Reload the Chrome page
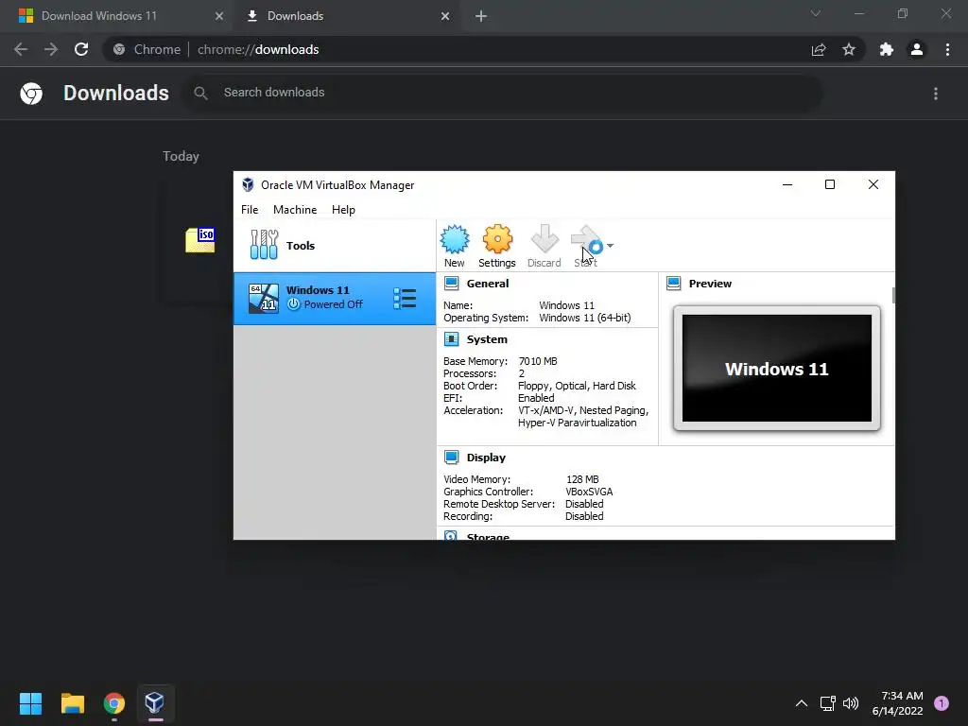Image resolution: width=968 pixels, height=726 pixels. 81,49
